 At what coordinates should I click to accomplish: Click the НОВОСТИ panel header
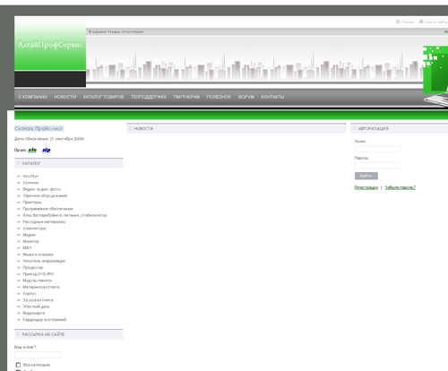click(237, 128)
